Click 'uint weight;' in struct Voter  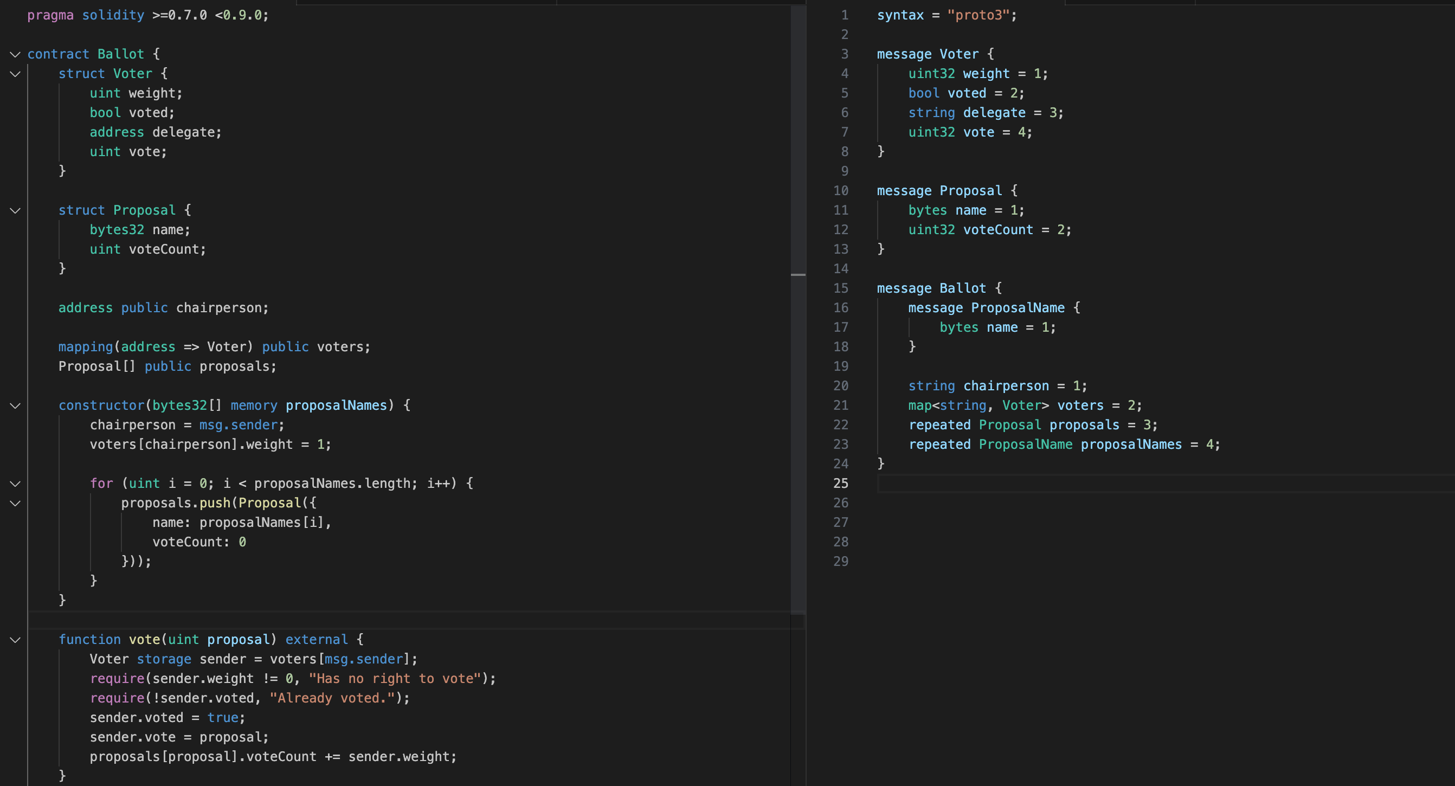136,93
